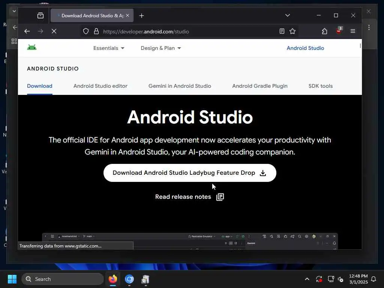
Task: Open a new tab with plus button
Action: coord(141,16)
